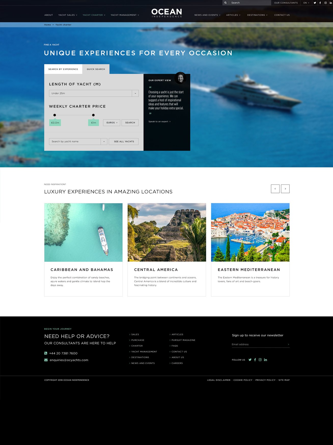This screenshot has width=333, height=445.
Task: Open Our Consultants in the top bar
Action: (x=286, y=3)
